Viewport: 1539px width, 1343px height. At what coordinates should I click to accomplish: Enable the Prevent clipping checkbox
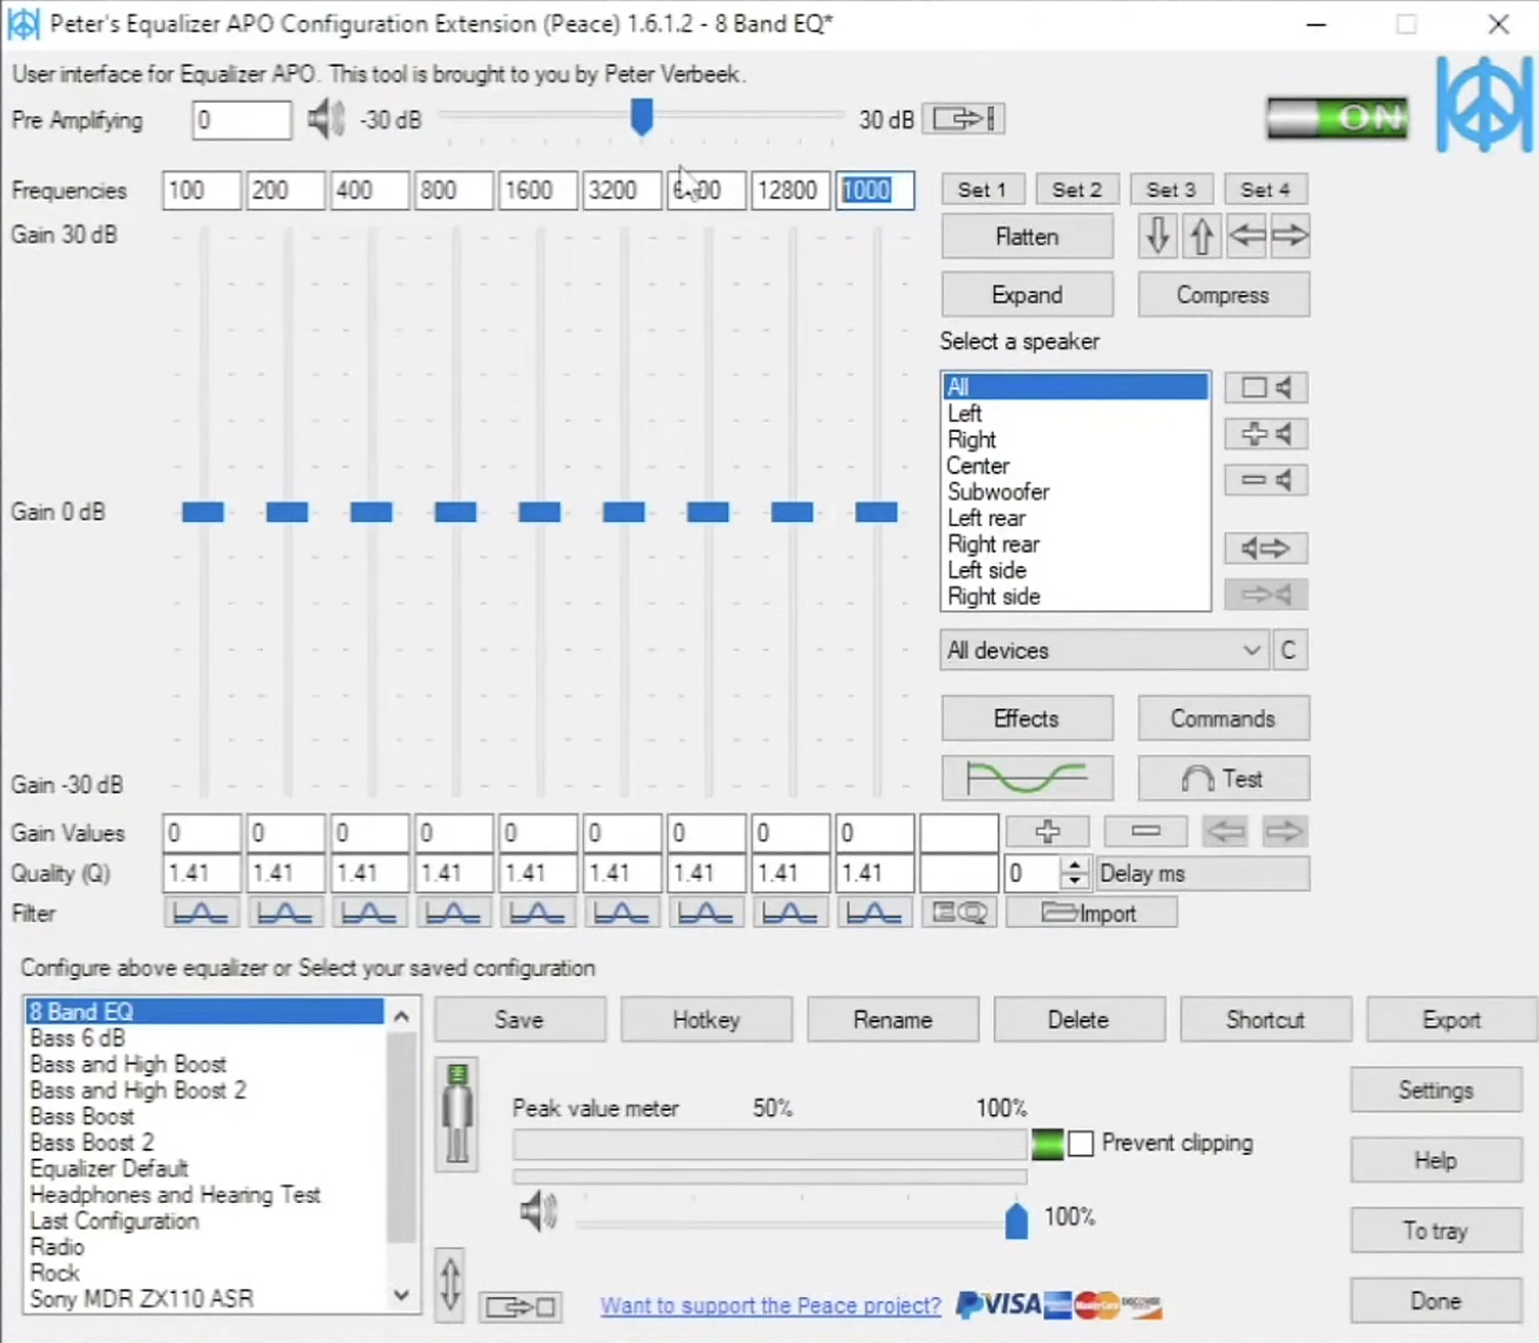pos(1080,1144)
